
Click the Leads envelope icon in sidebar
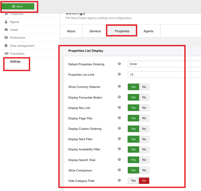[6, 30]
